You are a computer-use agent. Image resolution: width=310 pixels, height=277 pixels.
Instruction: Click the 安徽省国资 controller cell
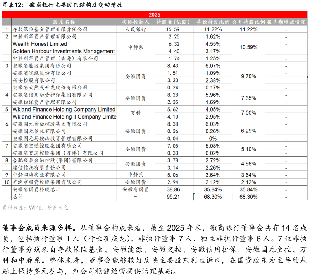[136, 189]
